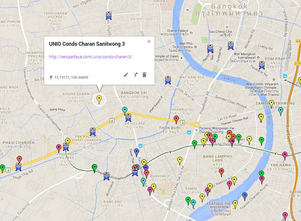Click the train icon near Wutthakat road

(x=107, y=176)
